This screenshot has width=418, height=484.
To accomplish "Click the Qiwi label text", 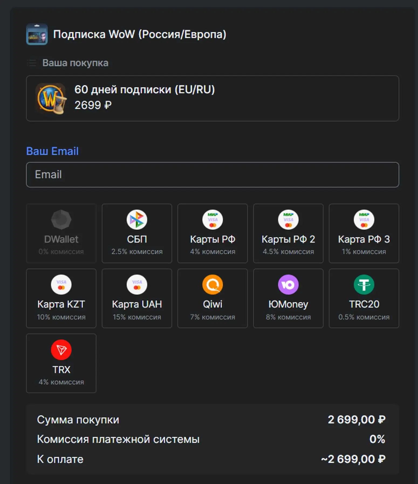I will [x=213, y=304].
